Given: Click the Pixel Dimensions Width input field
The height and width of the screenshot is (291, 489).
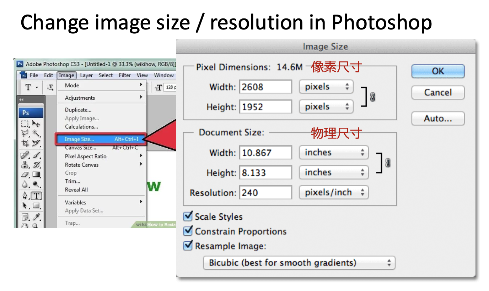Looking at the screenshot, I should (x=265, y=87).
